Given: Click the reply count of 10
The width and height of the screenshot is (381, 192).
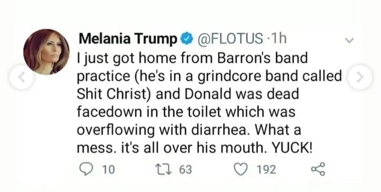Looking at the screenshot, I should coord(107,170).
